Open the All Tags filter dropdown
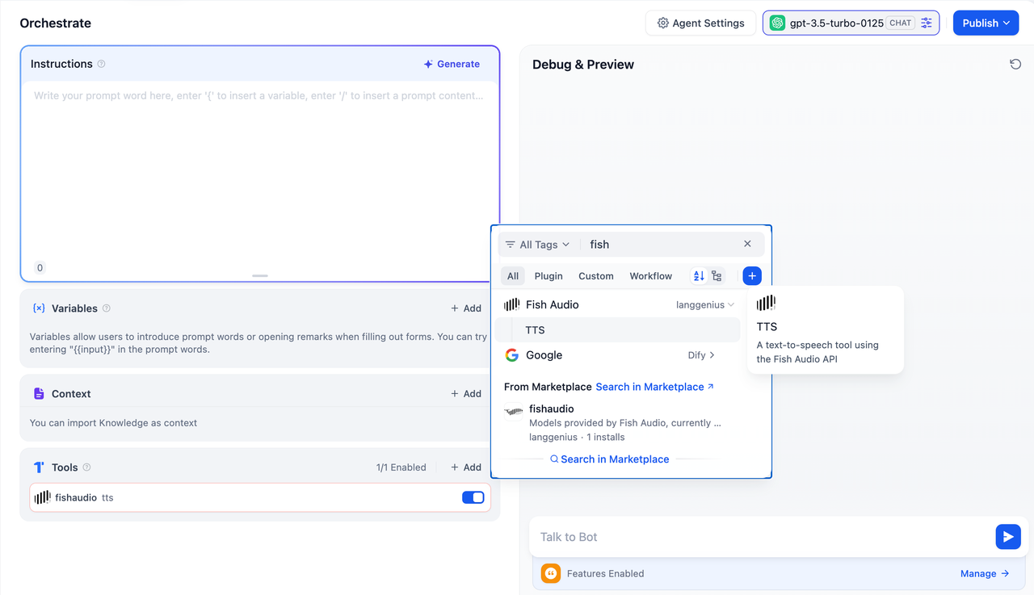Viewport: 1034px width, 595px height. click(x=537, y=245)
